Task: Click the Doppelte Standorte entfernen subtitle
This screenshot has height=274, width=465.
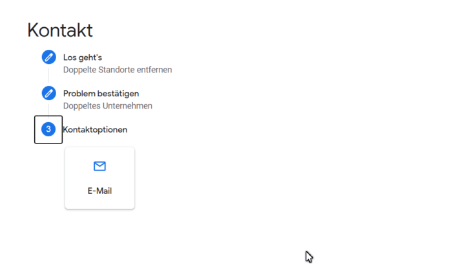Action: click(x=118, y=70)
